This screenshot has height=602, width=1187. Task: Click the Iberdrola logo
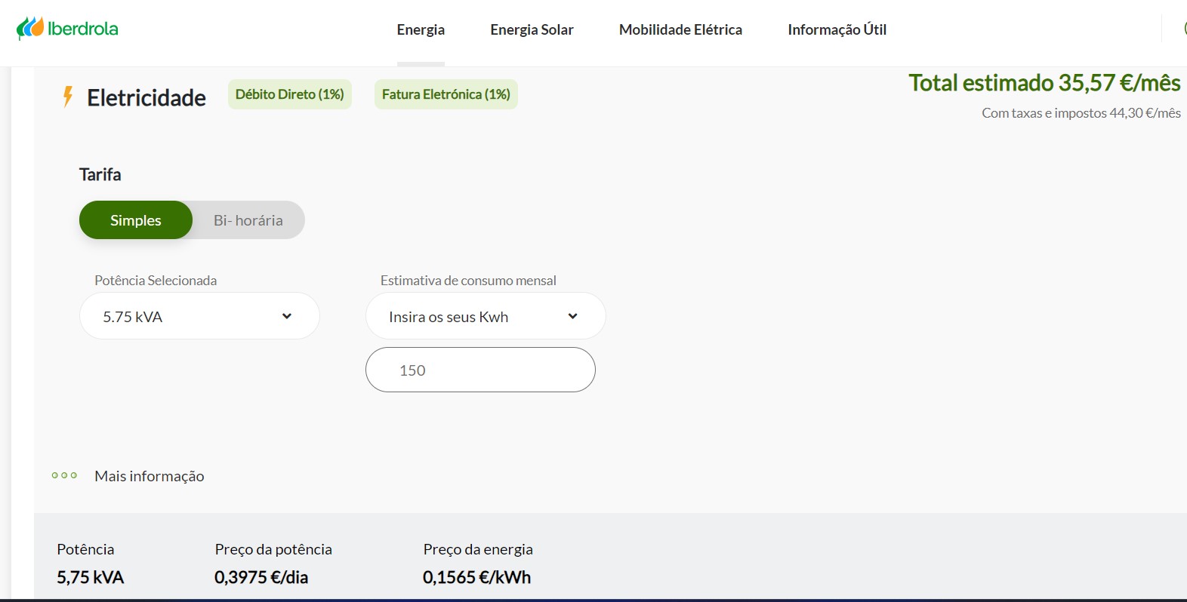[67, 29]
